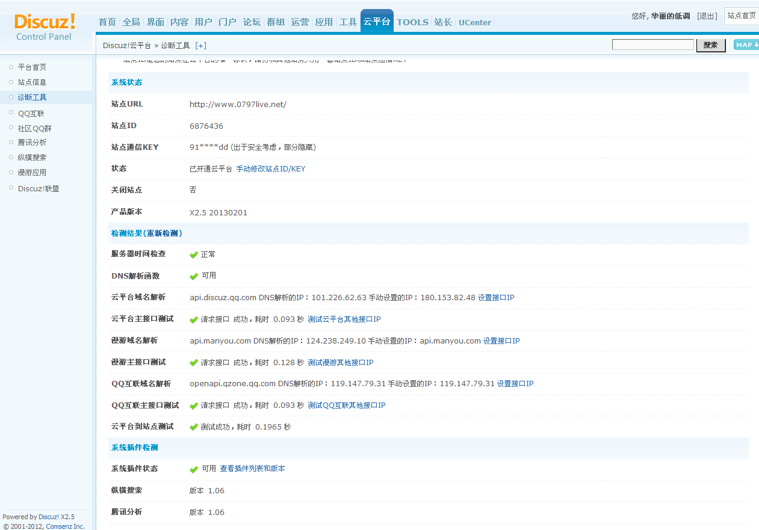Image resolution: width=759 pixels, height=530 pixels.
Task: Select 腾讯分析 in the sidebar
Action: coord(32,143)
